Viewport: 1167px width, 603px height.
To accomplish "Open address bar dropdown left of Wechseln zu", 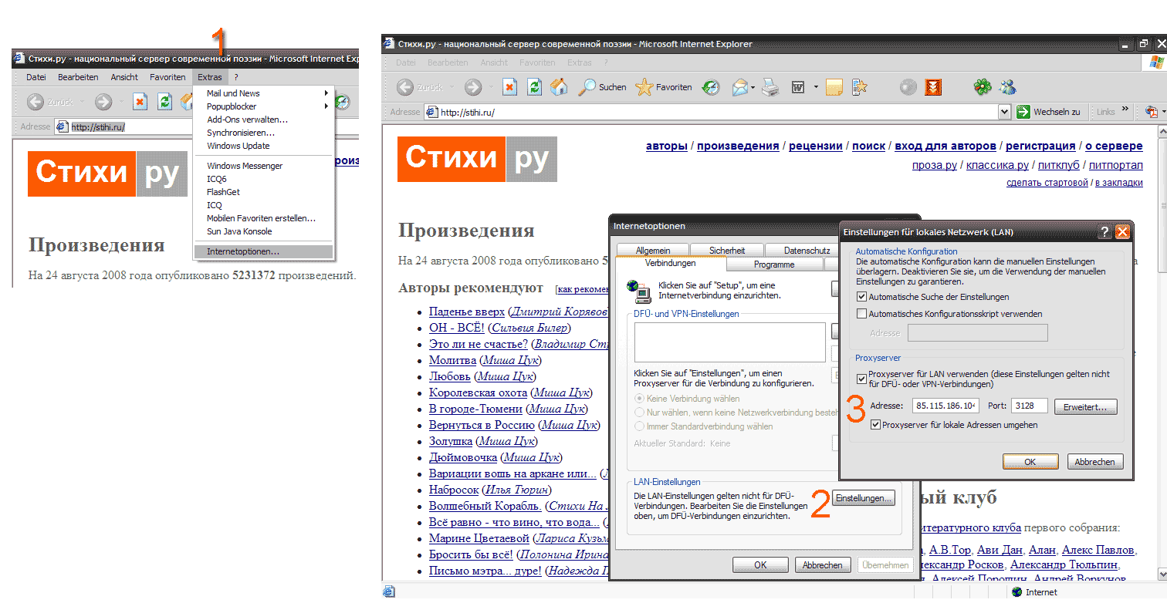I will point(1004,112).
